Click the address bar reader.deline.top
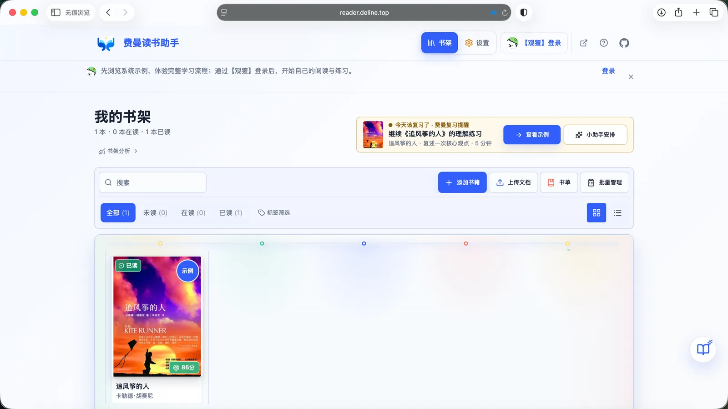 pyautogui.click(x=364, y=12)
